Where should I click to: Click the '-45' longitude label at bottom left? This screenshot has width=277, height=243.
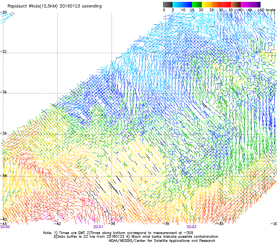3,224
